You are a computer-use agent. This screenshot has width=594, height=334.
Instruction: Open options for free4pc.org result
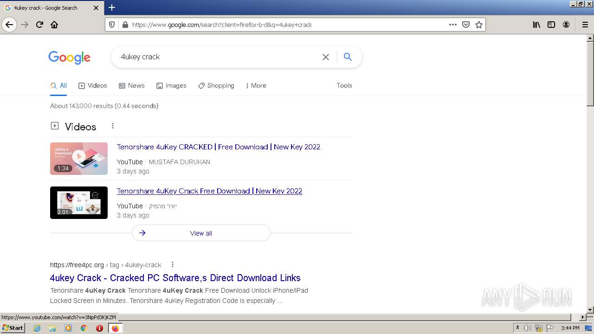coord(172,264)
